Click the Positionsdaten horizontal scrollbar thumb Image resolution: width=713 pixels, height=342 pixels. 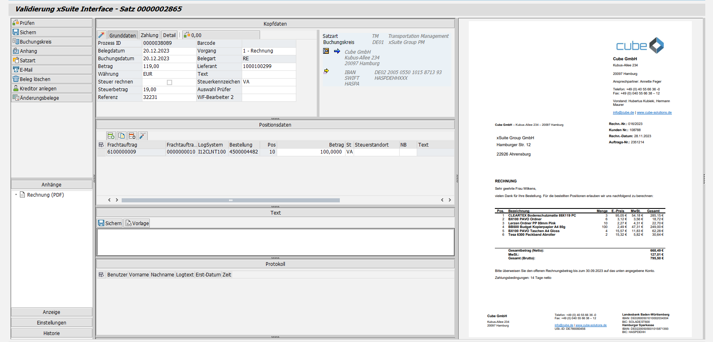[x=230, y=200]
